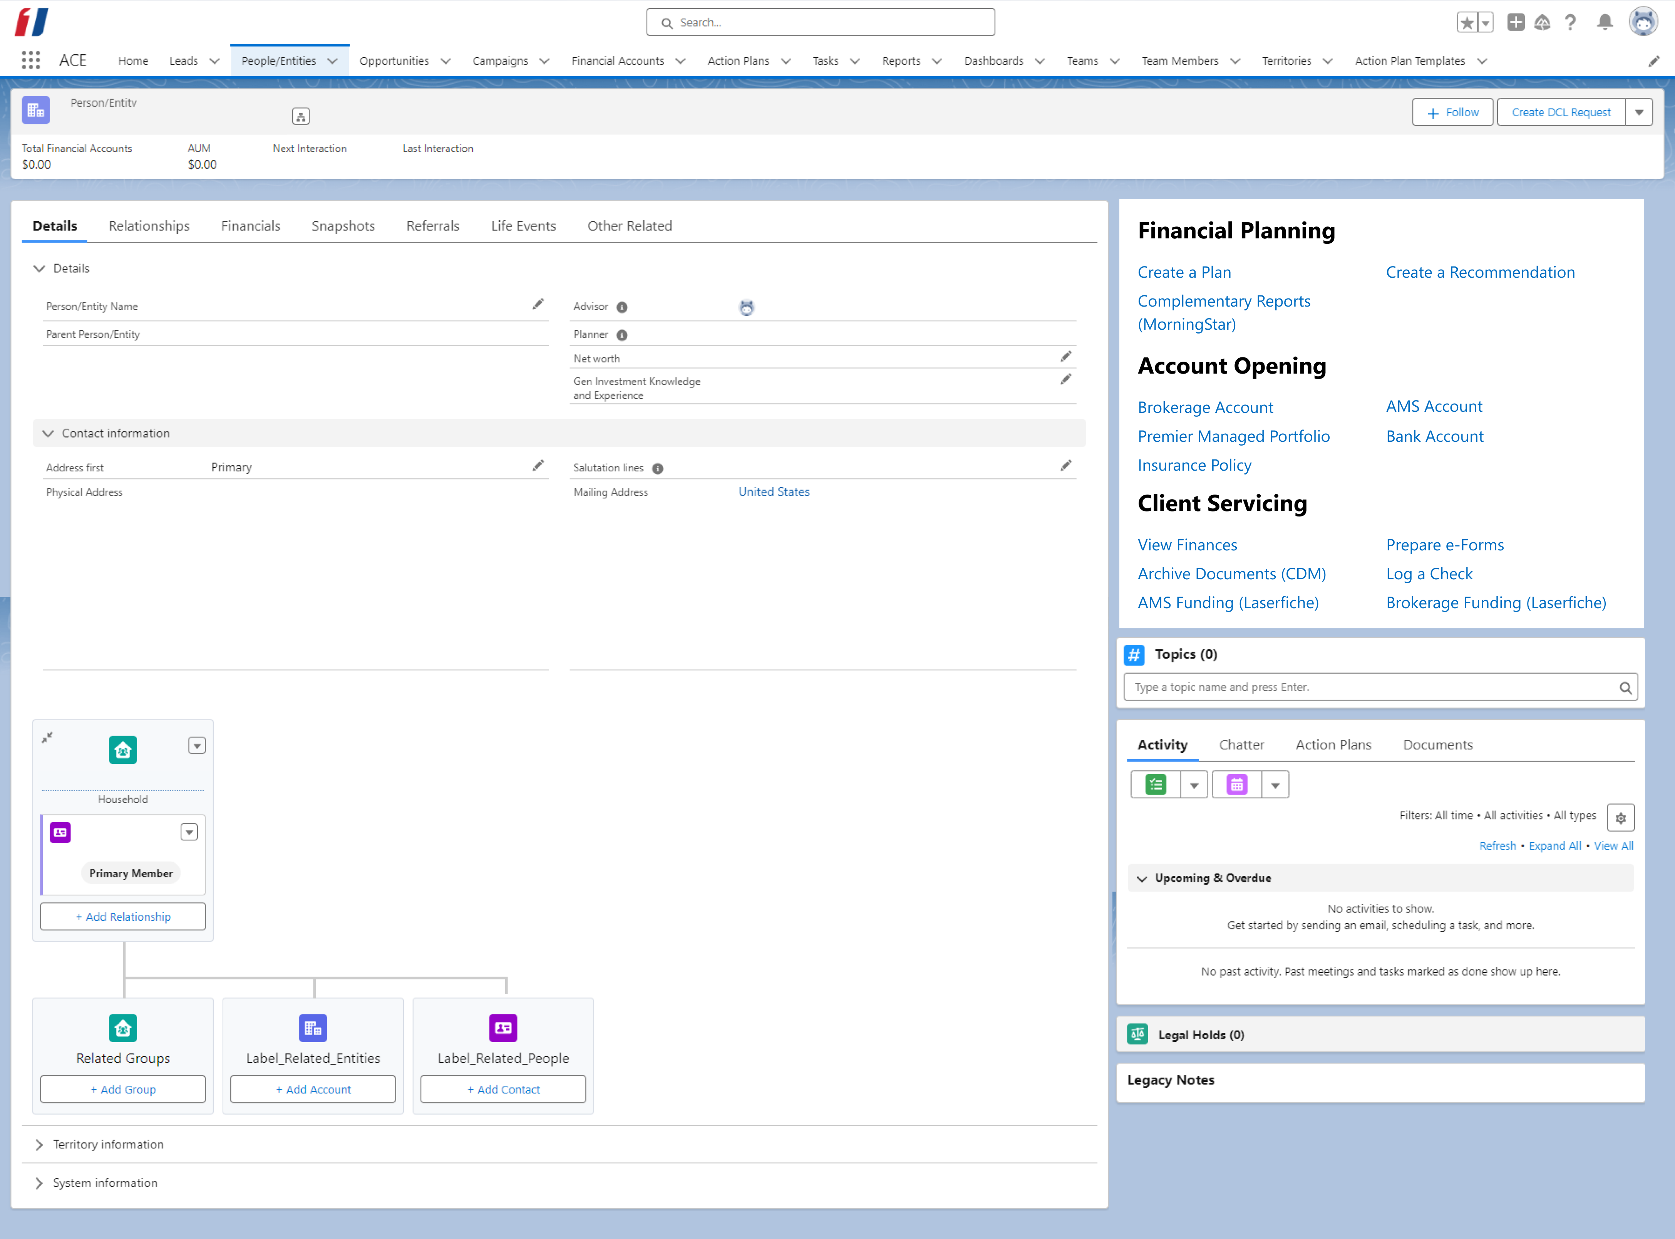Open Salesforce Help via question mark icon
Screen dimensions: 1675x1239
pos(1571,22)
